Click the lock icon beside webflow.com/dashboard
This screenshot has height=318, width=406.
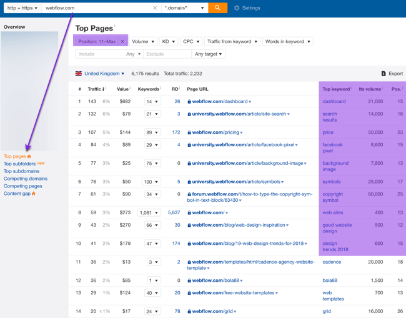(189, 101)
